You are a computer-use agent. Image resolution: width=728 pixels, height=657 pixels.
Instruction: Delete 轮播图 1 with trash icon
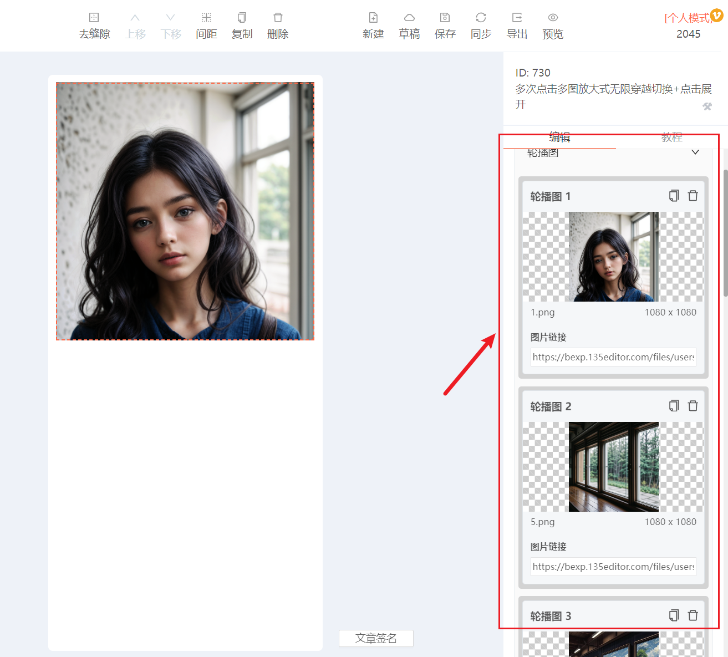tap(693, 196)
